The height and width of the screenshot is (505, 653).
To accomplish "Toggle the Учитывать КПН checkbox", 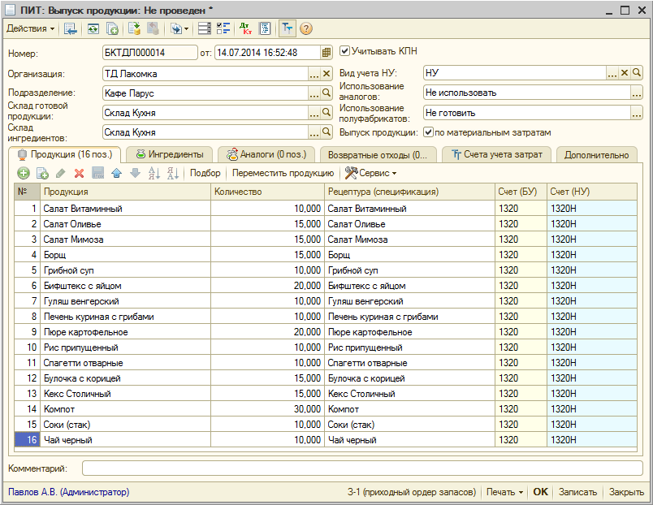I will pyautogui.click(x=345, y=51).
